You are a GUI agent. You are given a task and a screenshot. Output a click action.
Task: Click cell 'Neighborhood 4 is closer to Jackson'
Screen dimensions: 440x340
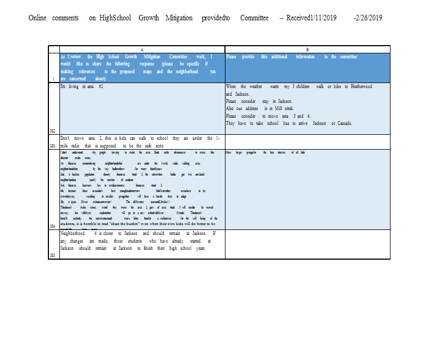(x=142, y=244)
